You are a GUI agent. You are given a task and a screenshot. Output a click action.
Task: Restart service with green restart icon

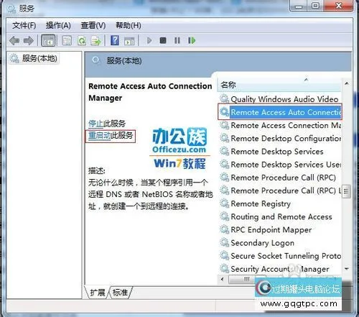[x=192, y=40]
